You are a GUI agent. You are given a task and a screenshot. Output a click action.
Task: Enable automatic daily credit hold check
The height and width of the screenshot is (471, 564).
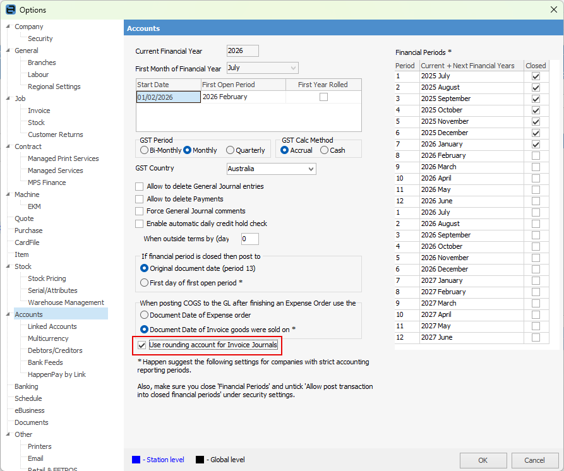coord(139,224)
